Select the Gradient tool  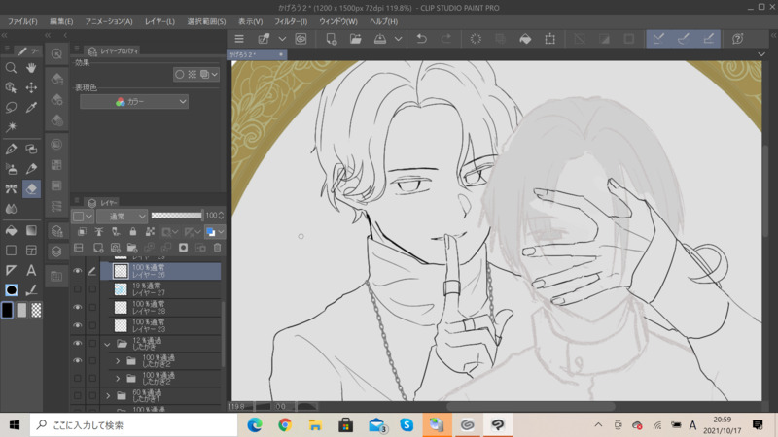(x=31, y=230)
